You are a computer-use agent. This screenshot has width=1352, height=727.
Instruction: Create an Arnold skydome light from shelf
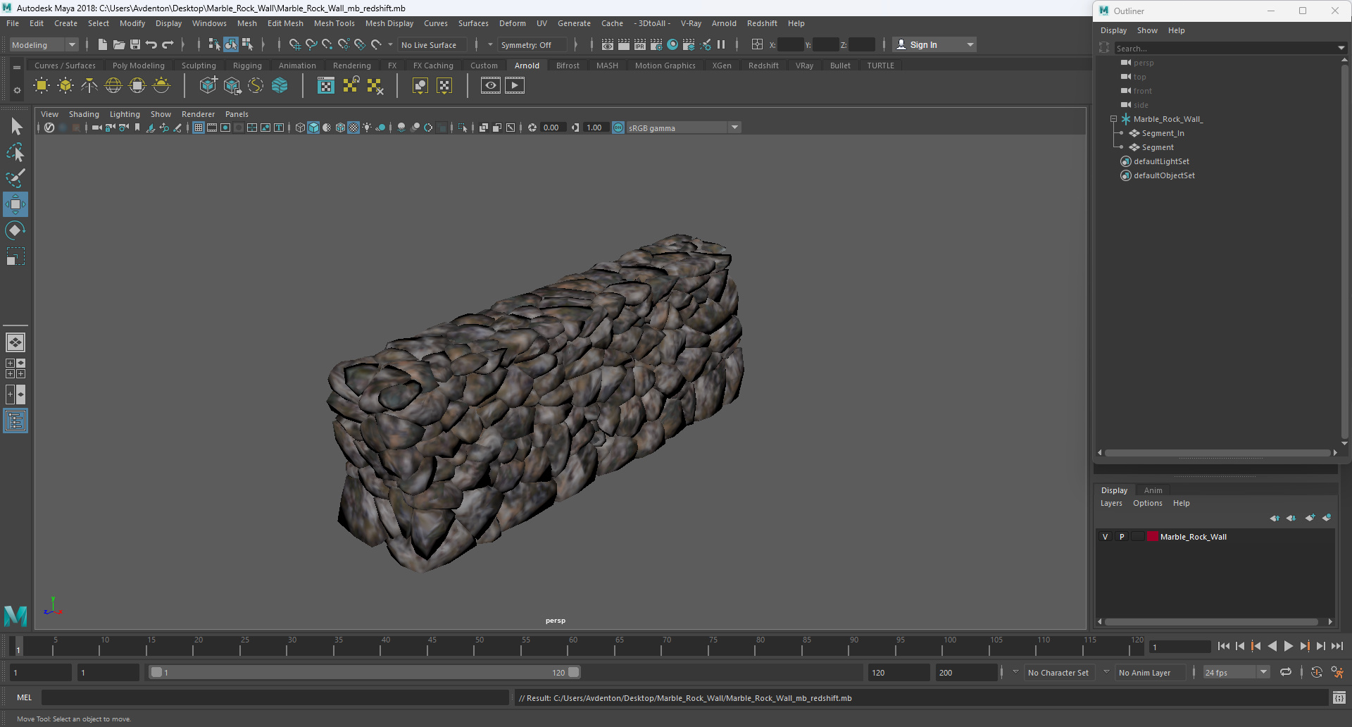(x=113, y=86)
